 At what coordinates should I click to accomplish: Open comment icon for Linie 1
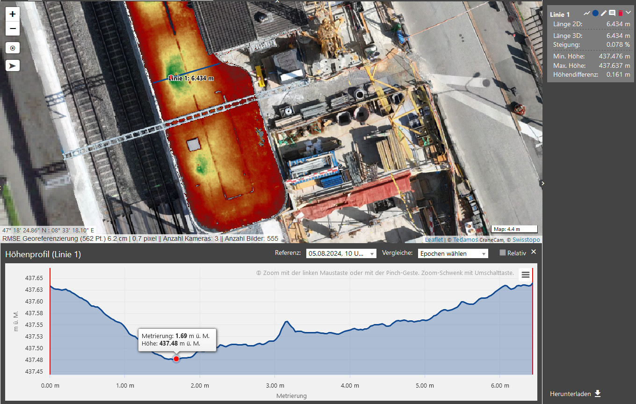pos(612,14)
